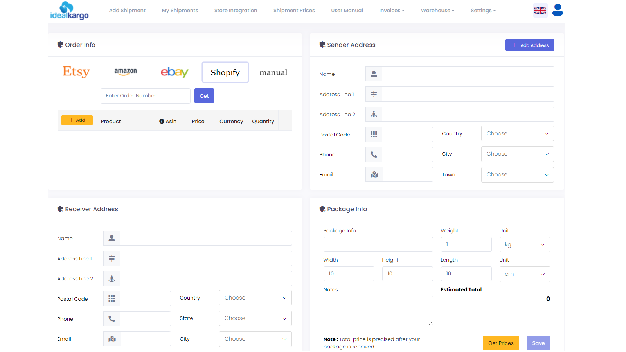Click the Asin info icon
This screenshot has width=626, height=352.
click(x=162, y=121)
